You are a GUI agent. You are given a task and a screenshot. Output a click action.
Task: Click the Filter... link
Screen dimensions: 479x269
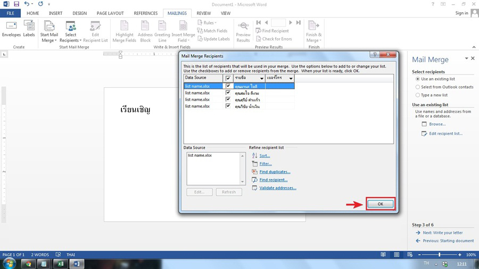click(266, 164)
